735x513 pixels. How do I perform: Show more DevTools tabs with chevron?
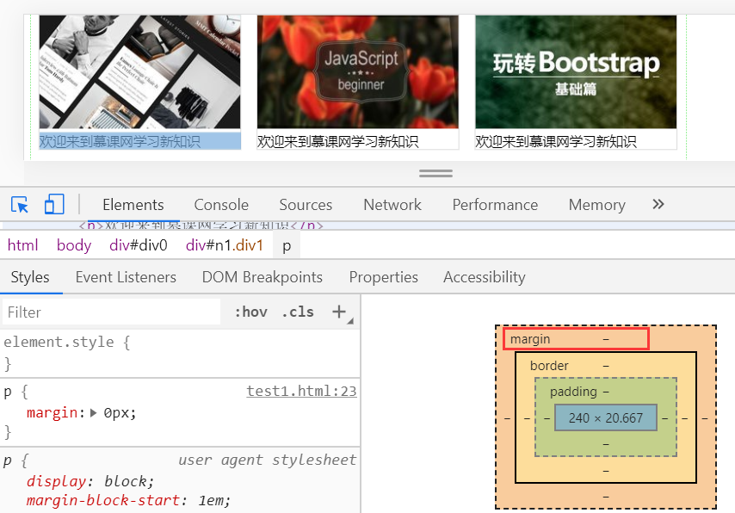[x=658, y=204]
